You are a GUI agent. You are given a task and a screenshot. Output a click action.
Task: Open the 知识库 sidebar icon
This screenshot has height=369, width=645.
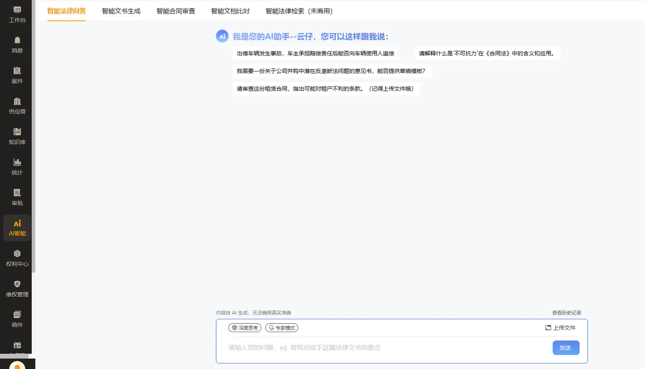tap(17, 131)
